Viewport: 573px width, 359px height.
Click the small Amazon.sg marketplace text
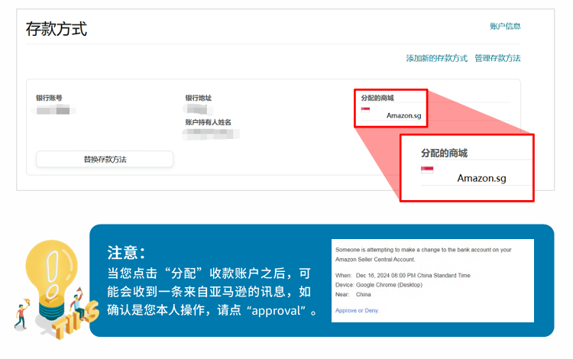pyautogui.click(x=403, y=116)
